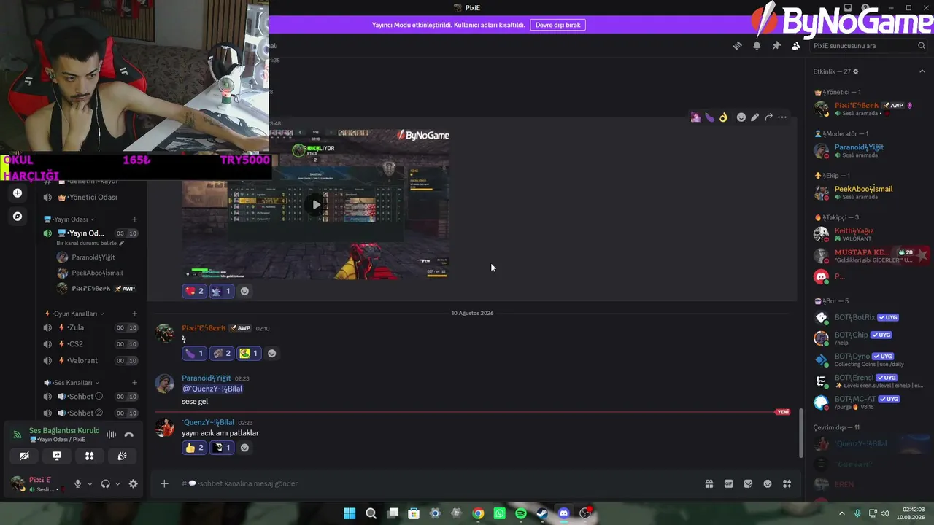
Task: Open the emoji picker in message bar
Action: pos(768,483)
